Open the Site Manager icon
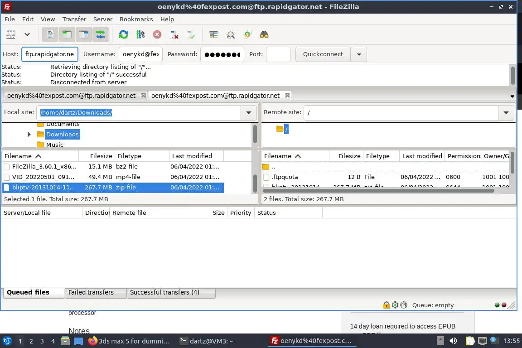The image size is (522, 348). tap(11, 34)
